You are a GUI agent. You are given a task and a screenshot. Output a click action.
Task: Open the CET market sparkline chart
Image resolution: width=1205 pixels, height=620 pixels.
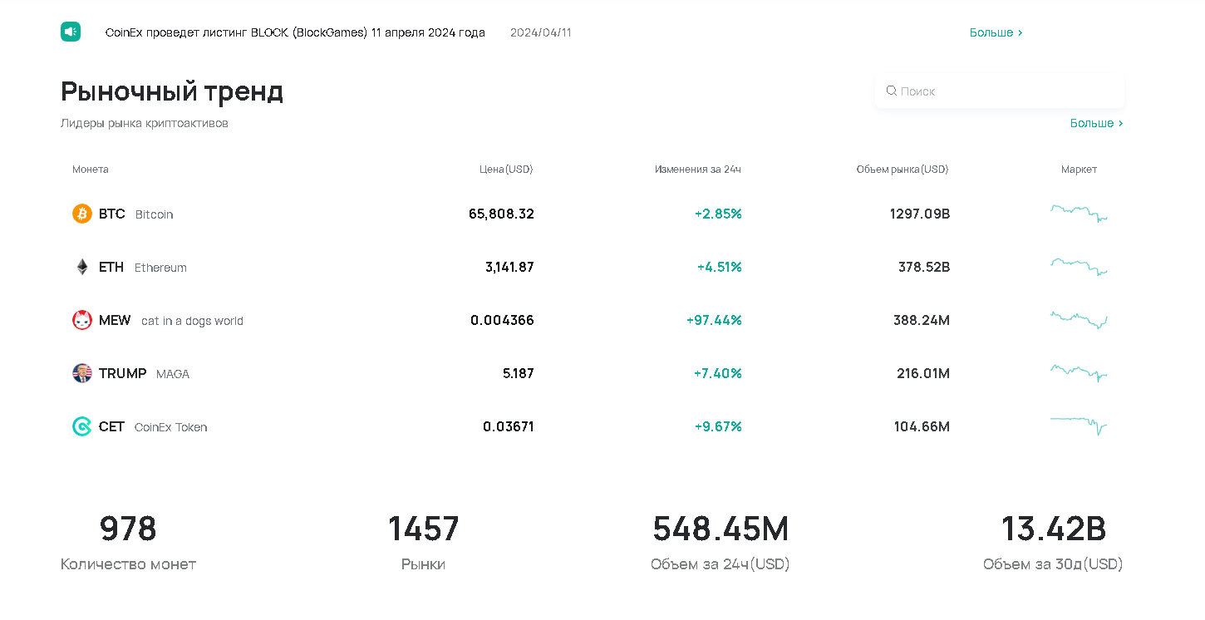(x=1079, y=426)
